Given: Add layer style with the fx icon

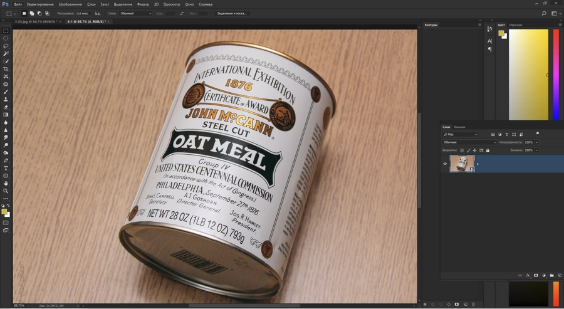Looking at the screenshot, I should coord(528,275).
